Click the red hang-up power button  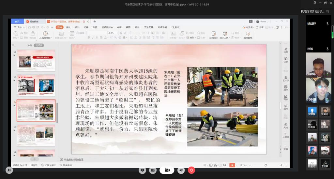tap(191, 170)
